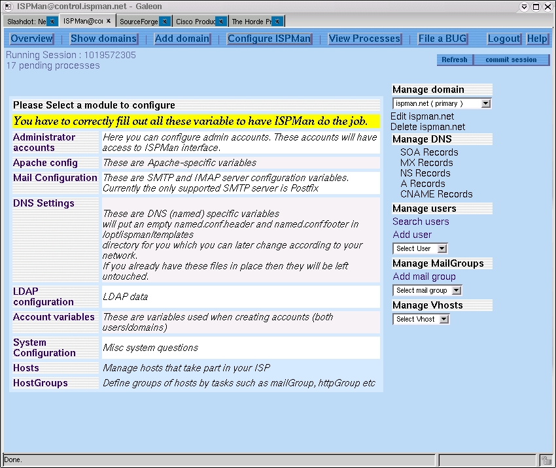Click the Galeon window menu icon
Image resolution: width=556 pixels, height=468 pixels.
(8, 7)
